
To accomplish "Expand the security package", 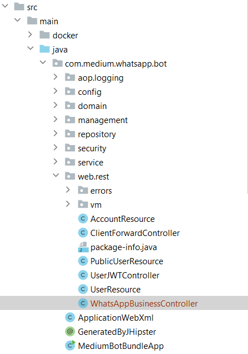I will [x=55, y=148].
